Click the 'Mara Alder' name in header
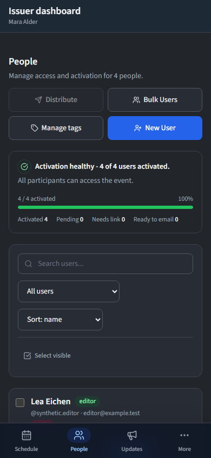This screenshot has width=211, height=458. pos(23,22)
